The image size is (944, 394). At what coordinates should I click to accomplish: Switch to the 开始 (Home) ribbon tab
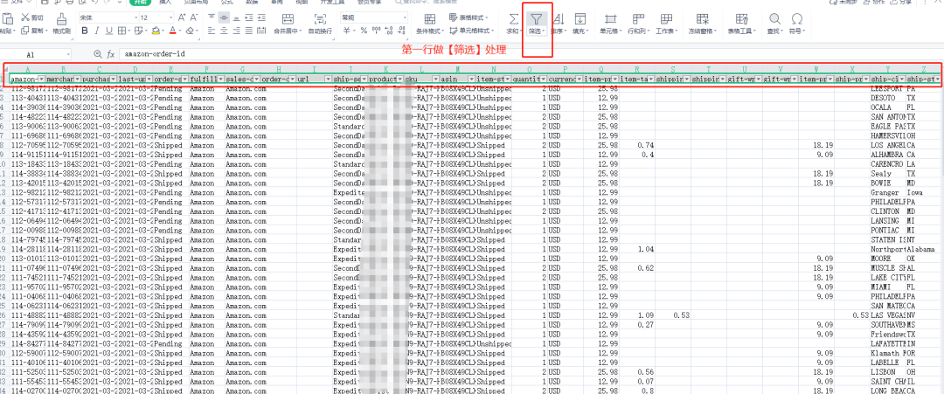(x=141, y=3)
